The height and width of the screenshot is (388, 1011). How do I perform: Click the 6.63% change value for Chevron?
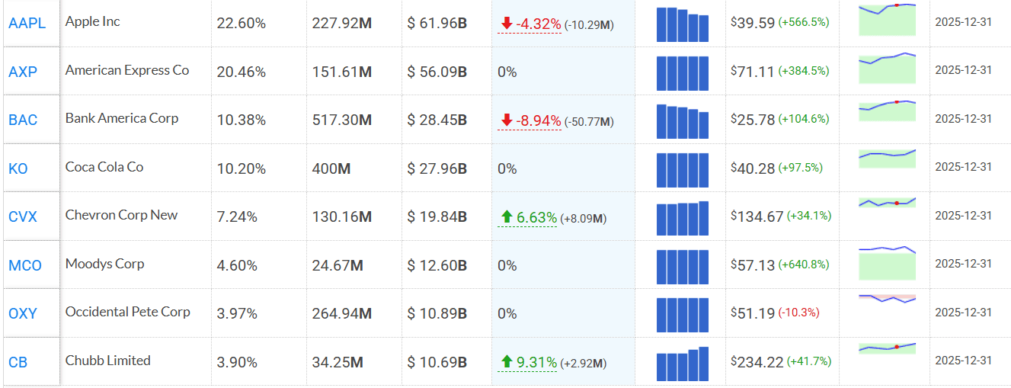coord(537,218)
